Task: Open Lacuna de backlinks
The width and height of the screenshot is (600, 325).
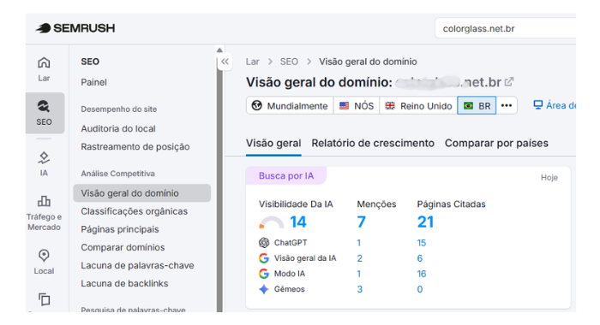Action: tap(124, 283)
